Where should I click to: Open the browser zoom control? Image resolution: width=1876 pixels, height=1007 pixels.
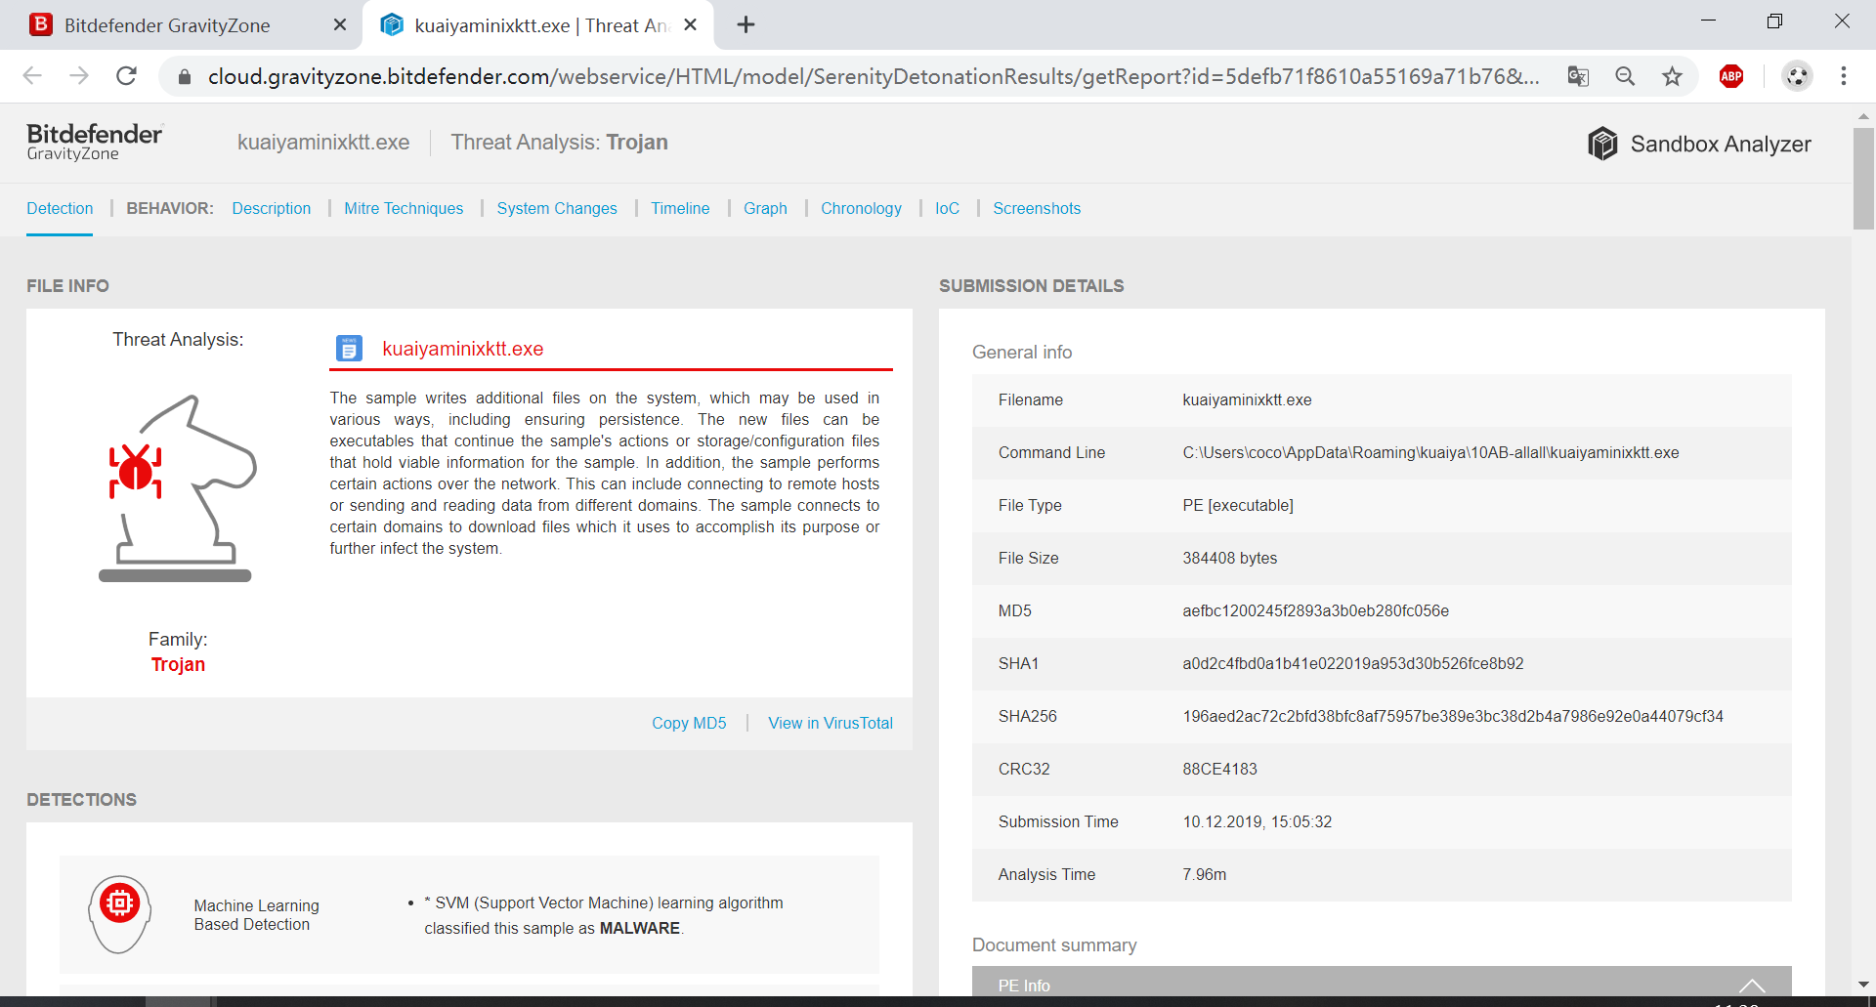pyautogui.click(x=1625, y=76)
